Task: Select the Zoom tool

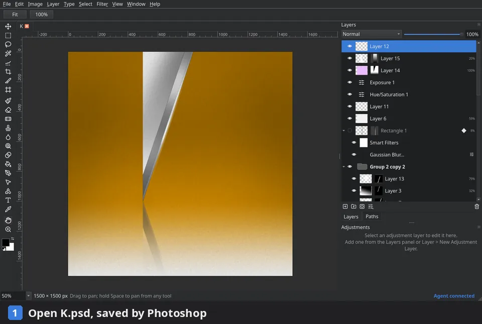Action: pyautogui.click(x=8, y=229)
